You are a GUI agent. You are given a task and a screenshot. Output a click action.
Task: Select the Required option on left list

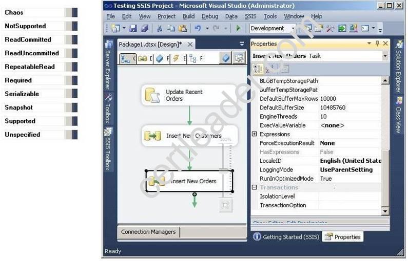point(40,80)
